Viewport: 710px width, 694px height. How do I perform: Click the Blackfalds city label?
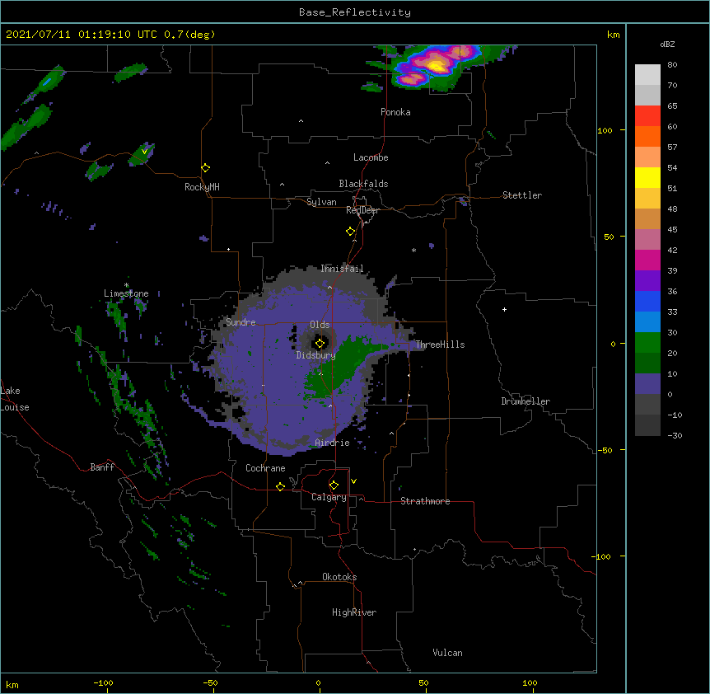coord(363,184)
